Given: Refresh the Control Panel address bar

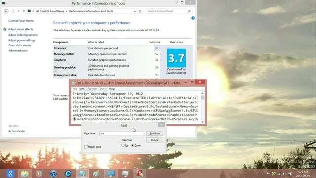Looking at the screenshot, I should point(140,11).
